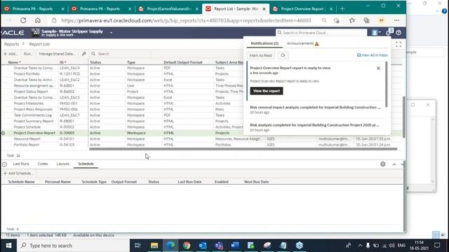
Task: Click the horizontal scrollbar of the report table
Action: coord(243,149)
